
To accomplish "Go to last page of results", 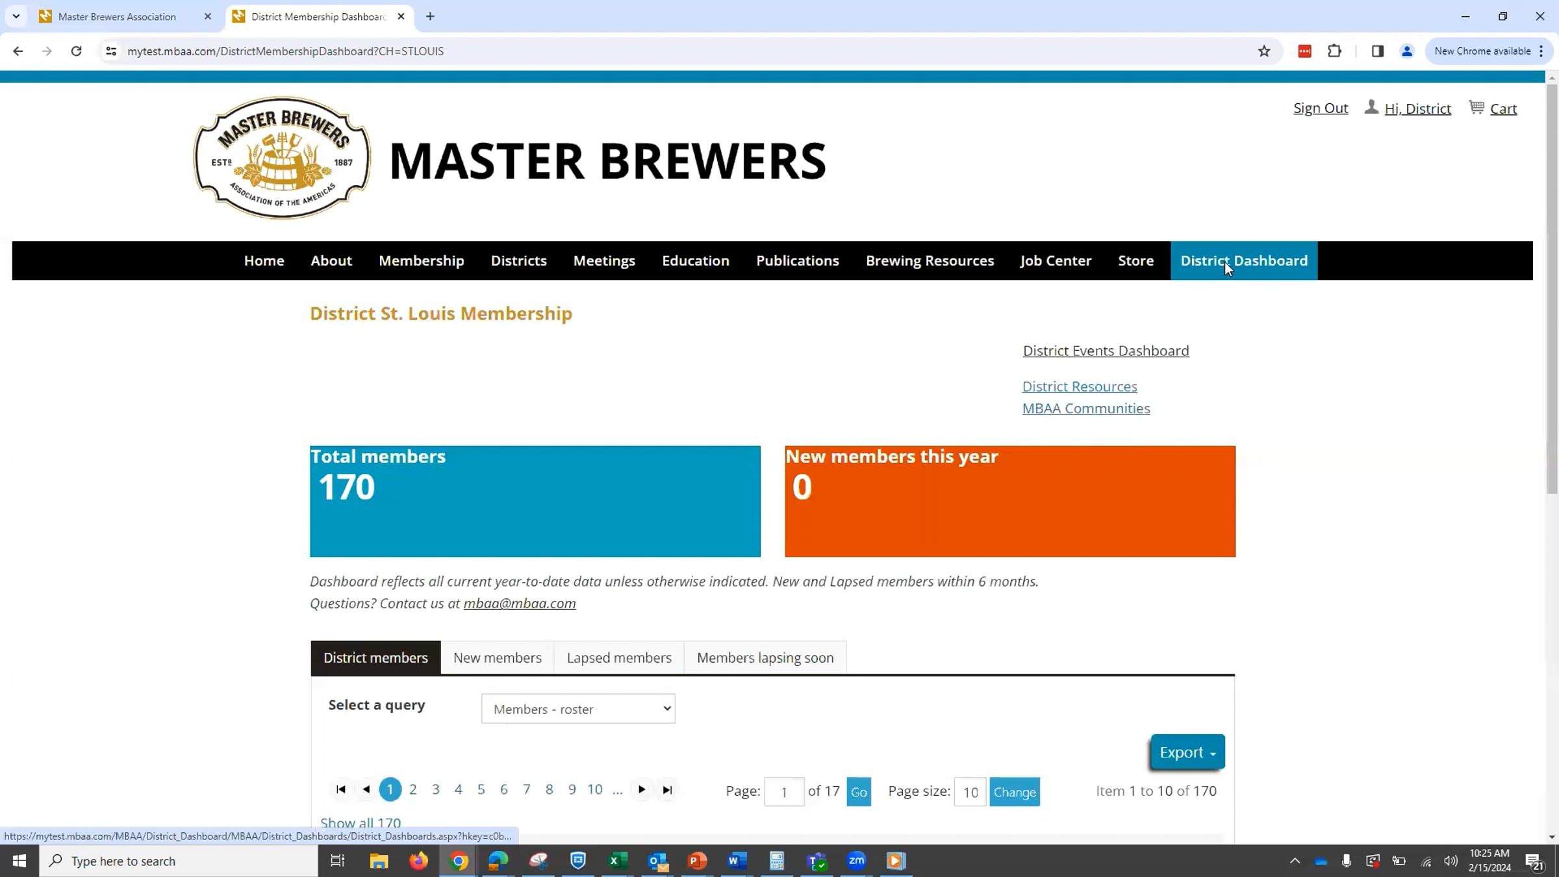I will click(667, 790).
